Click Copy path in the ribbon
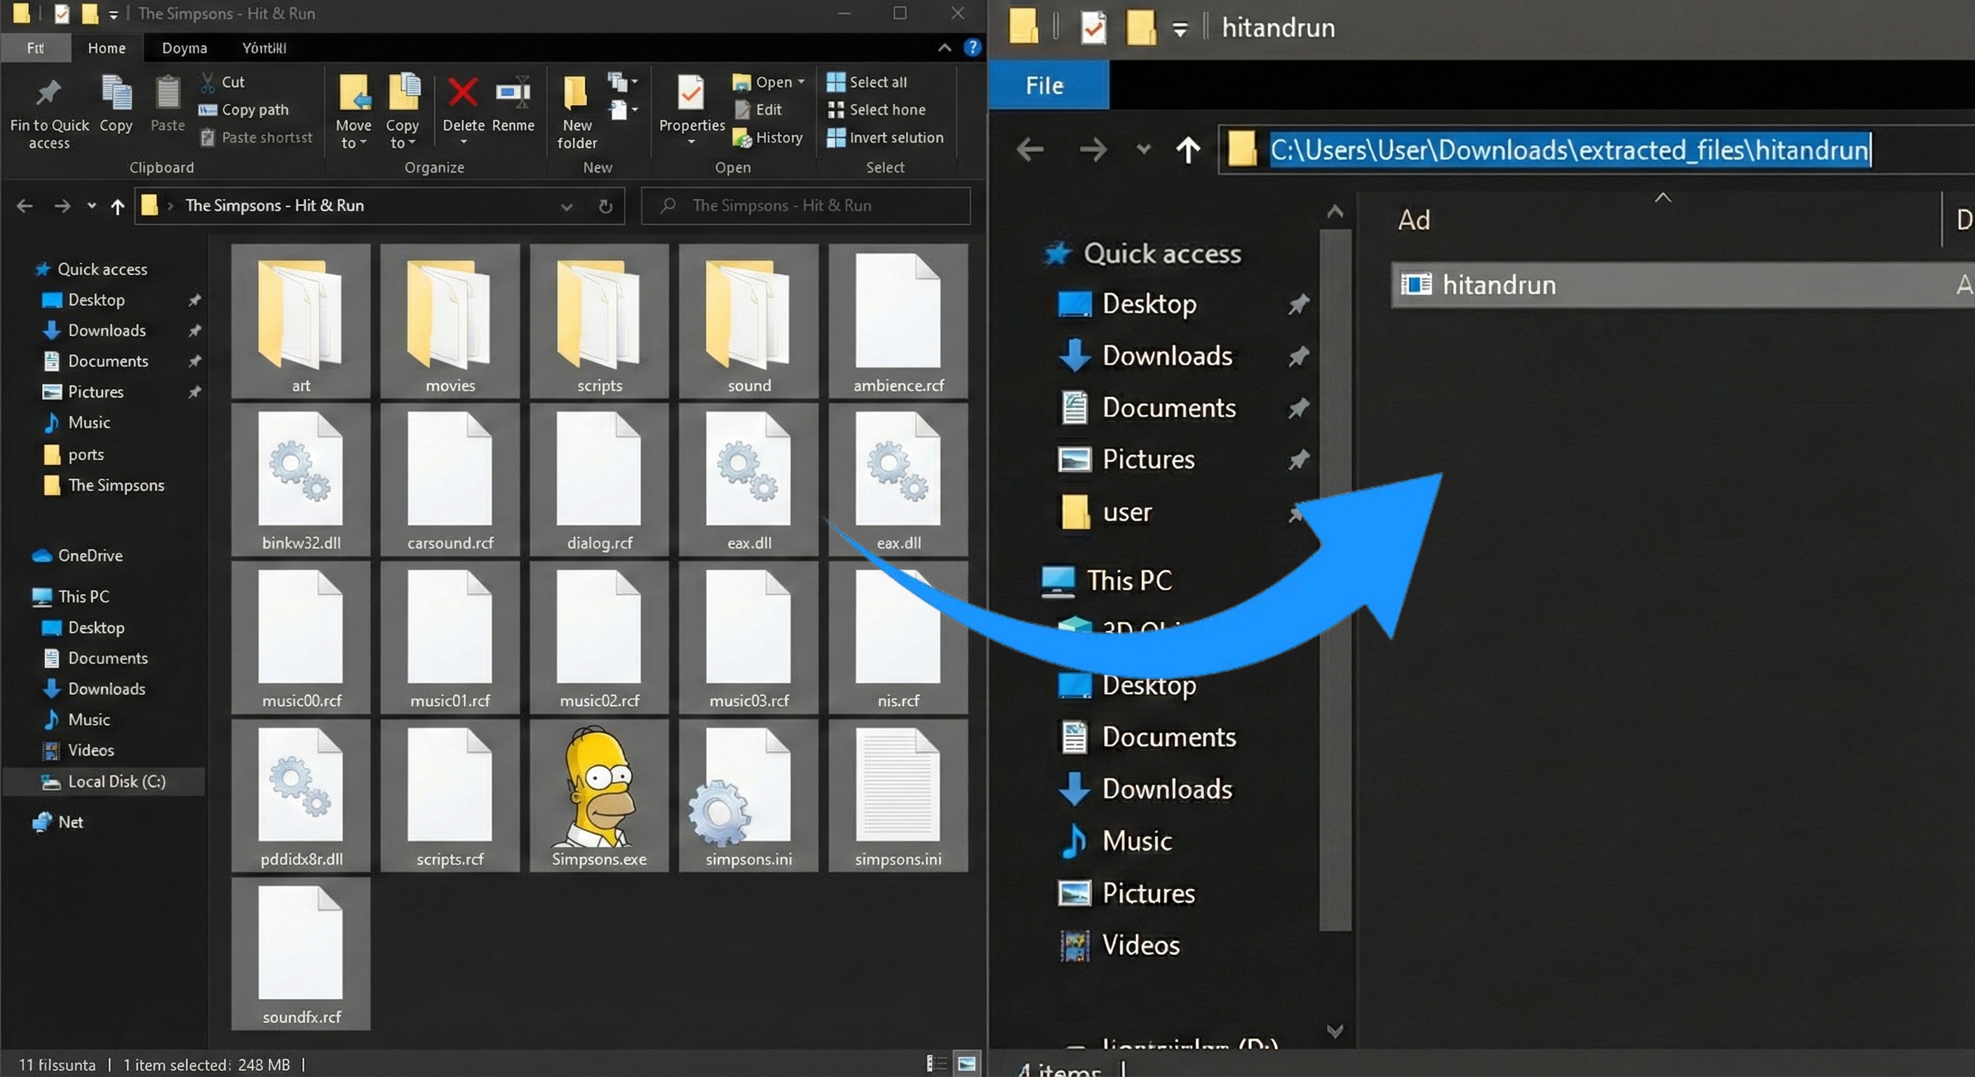 [244, 109]
